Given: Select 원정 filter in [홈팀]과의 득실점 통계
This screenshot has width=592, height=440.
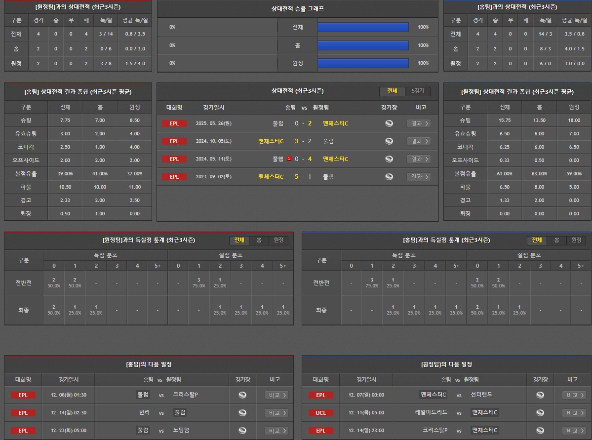Looking at the screenshot, I should pos(576,240).
